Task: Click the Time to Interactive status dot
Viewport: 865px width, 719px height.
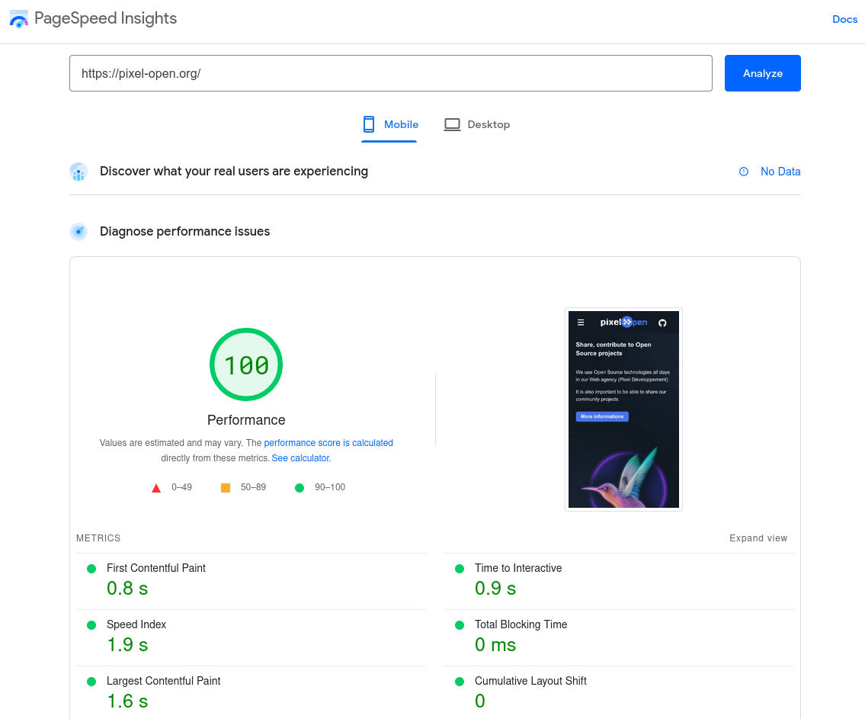Action: [459, 569]
